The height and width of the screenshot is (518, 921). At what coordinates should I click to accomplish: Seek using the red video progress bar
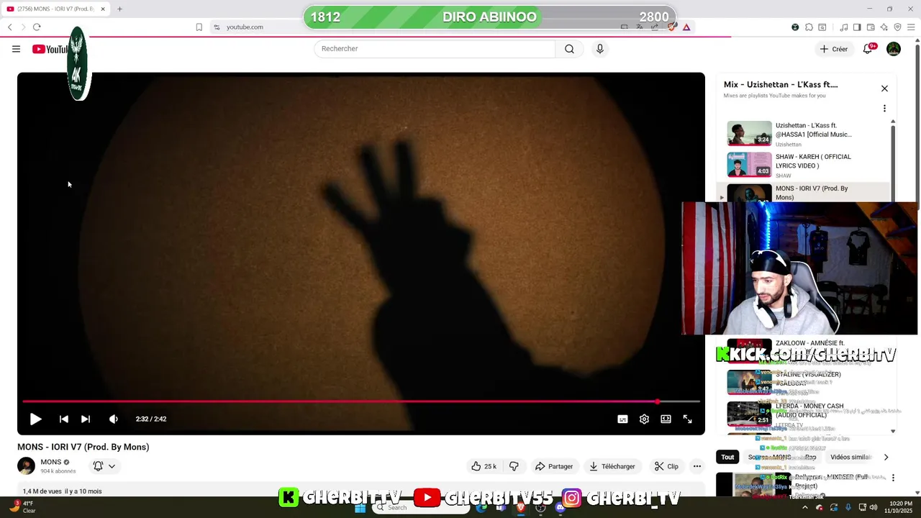point(361,401)
